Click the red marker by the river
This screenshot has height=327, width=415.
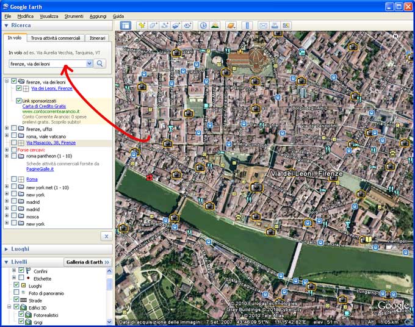(x=150, y=178)
